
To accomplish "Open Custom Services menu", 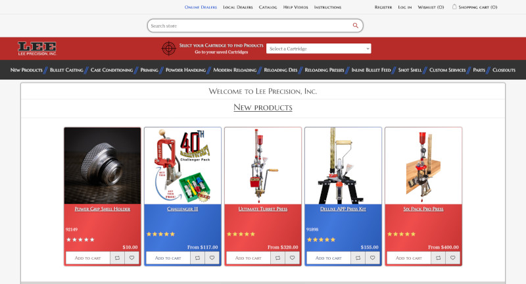I will [x=448, y=70].
